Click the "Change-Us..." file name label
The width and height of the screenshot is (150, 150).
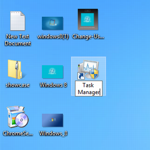point(88,36)
